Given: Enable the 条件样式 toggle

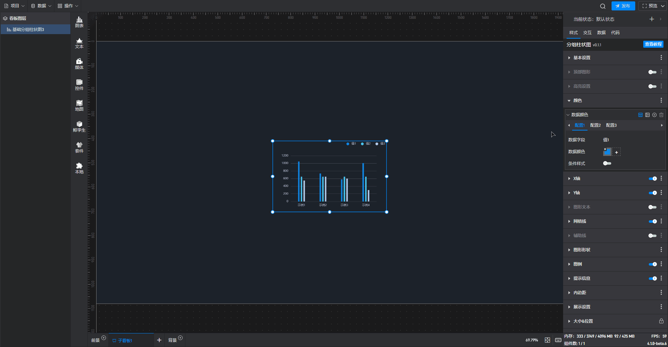Looking at the screenshot, I should pos(607,163).
